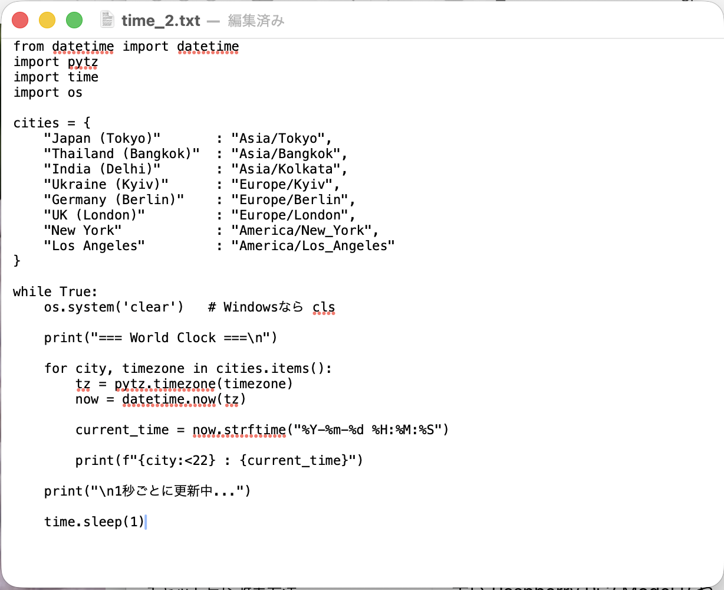
Task: Click the underlined word cls in the comment
Action: coord(324,307)
